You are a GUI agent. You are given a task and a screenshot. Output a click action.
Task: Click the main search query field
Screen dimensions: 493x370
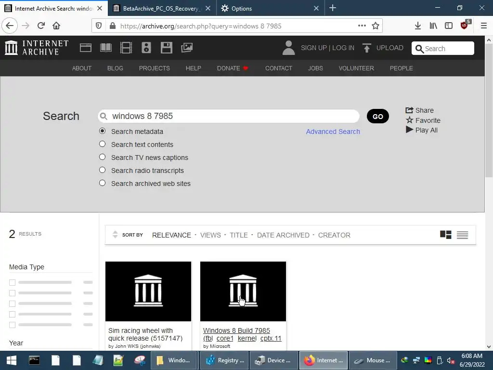tap(229, 116)
